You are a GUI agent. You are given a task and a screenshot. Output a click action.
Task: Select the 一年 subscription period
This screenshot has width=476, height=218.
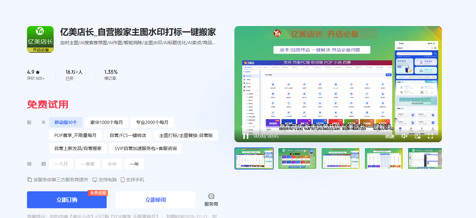pyautogui.click(x=134, y=164)
